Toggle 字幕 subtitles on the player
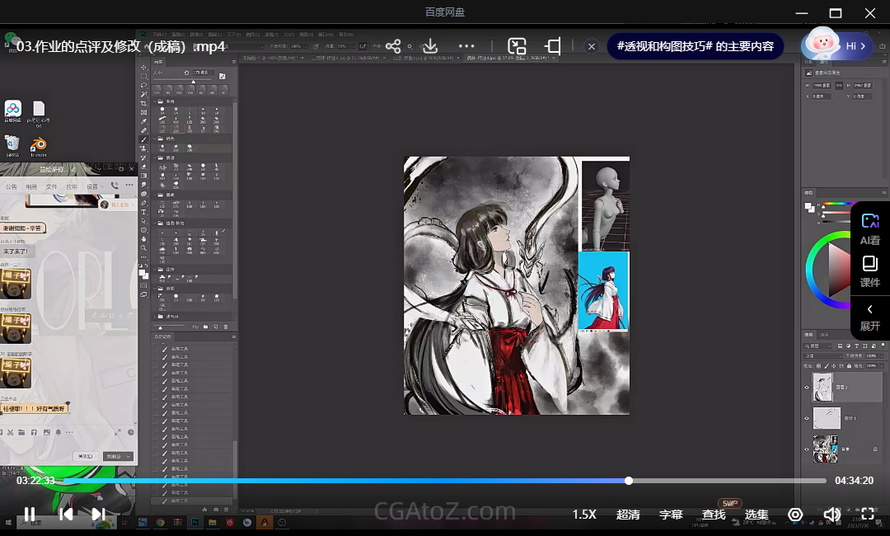 [671, 514]
